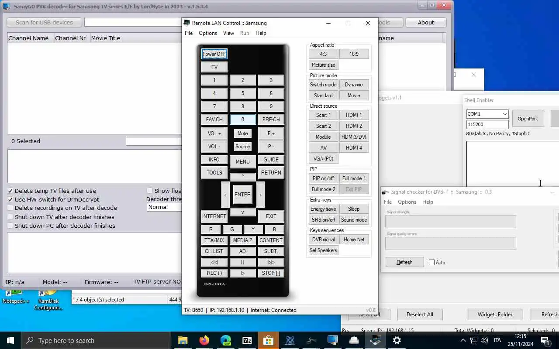Viewport: 559px width, 349px height.
Task: Open View menu in Remote LAN Control
Action: pos(228,33)
